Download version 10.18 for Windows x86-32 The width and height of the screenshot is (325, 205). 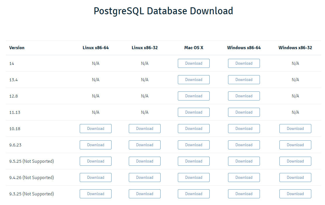(295, 128)
